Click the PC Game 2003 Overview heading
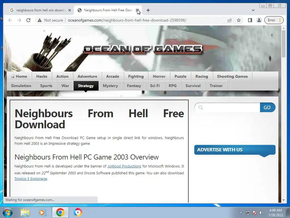 (87, 157)
